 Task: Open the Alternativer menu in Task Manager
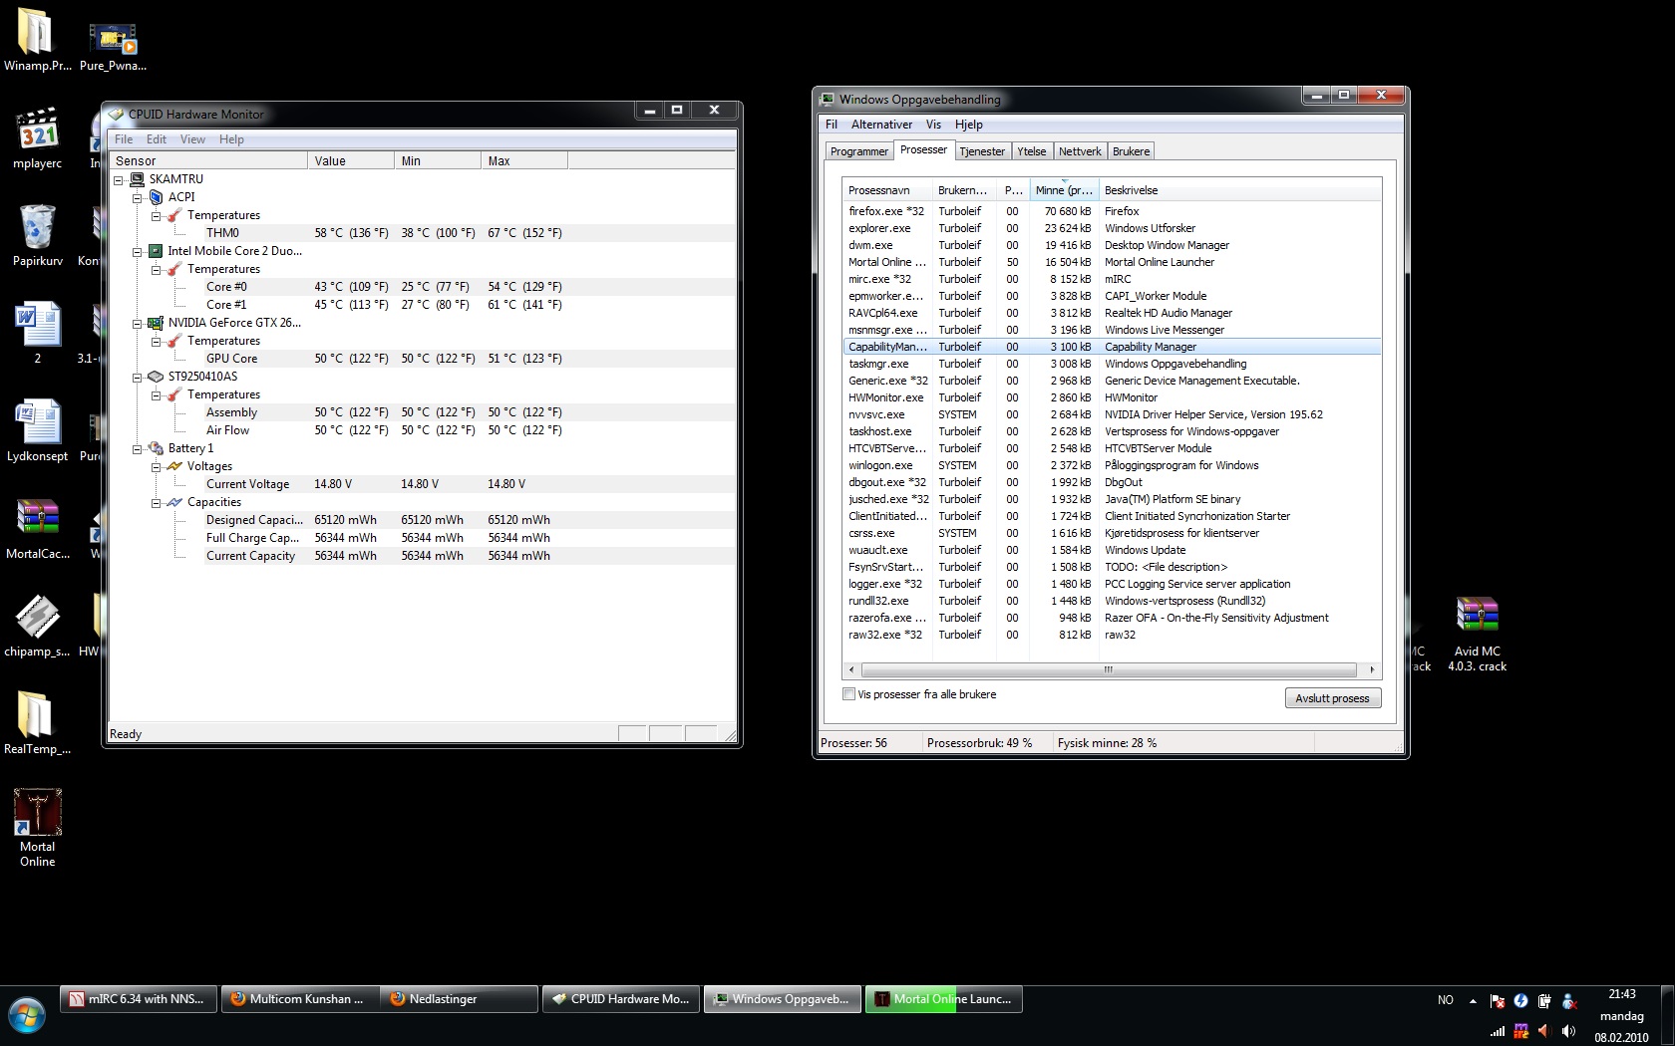881,125
